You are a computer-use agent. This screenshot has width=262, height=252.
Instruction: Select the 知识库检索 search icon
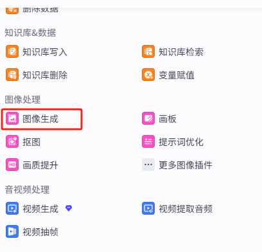tap(148, 51)
